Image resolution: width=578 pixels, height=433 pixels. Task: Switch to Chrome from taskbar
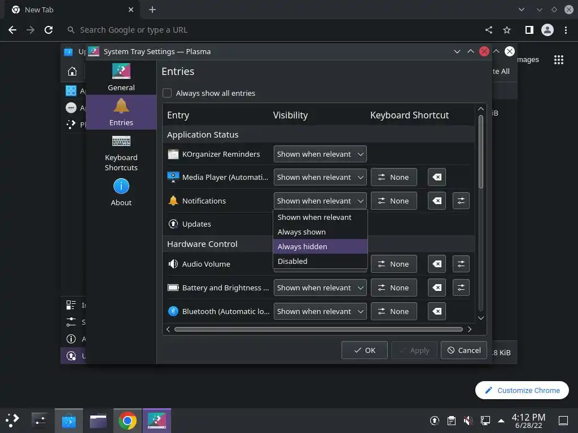pyautogui.click(x=127, y=421)
